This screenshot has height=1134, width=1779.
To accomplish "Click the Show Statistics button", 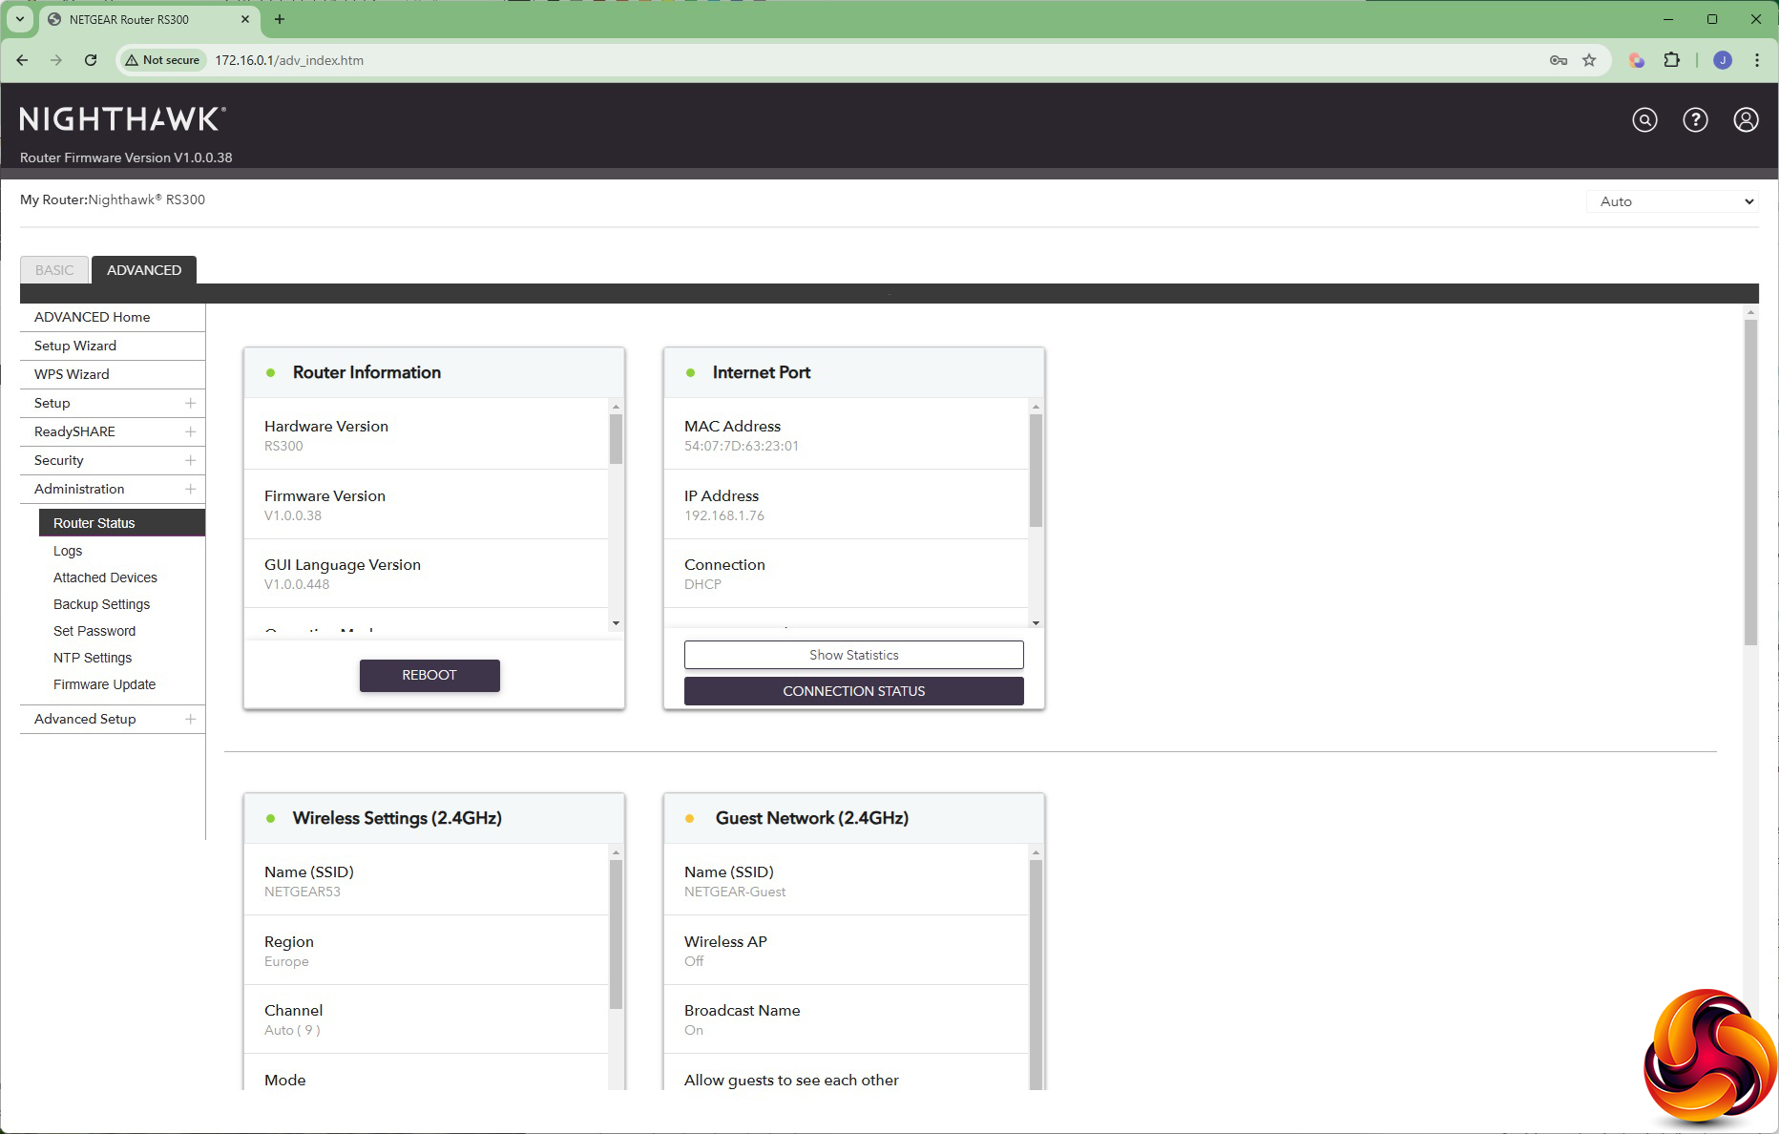I will pos(854,655).
